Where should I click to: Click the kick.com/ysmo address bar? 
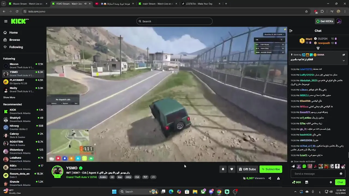click(164, 11)
